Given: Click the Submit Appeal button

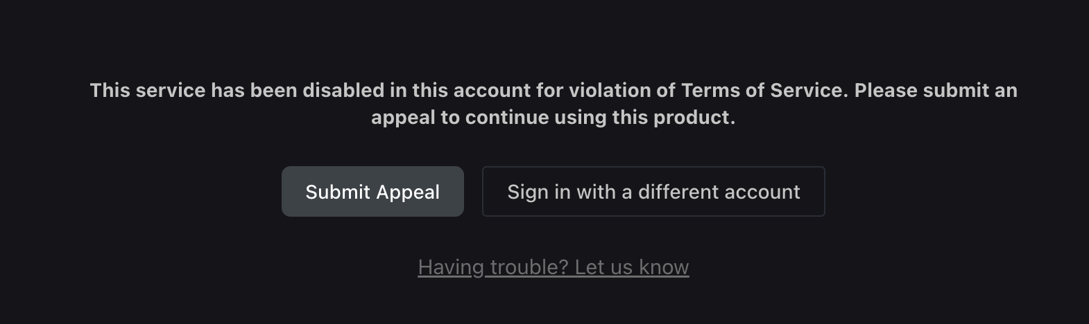Looking at the screenshot, I should 372,192.
